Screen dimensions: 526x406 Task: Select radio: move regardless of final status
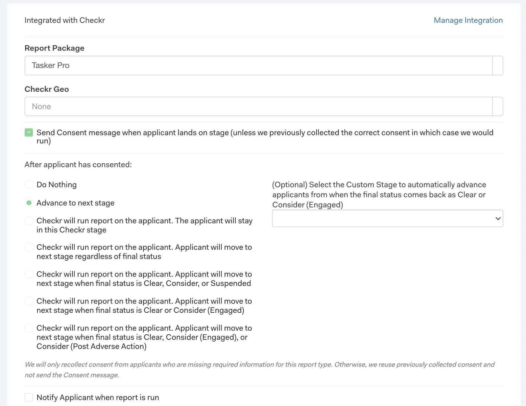29,247
